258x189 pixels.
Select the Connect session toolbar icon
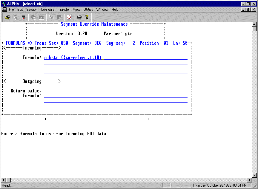point(33,17)
